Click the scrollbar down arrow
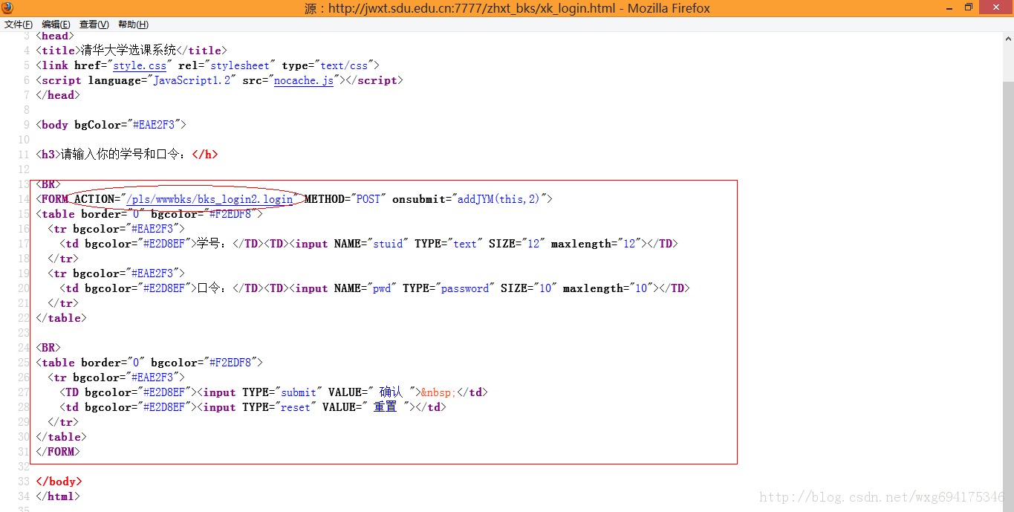This screenshot has width=1014, height=512. (1007, 506)
